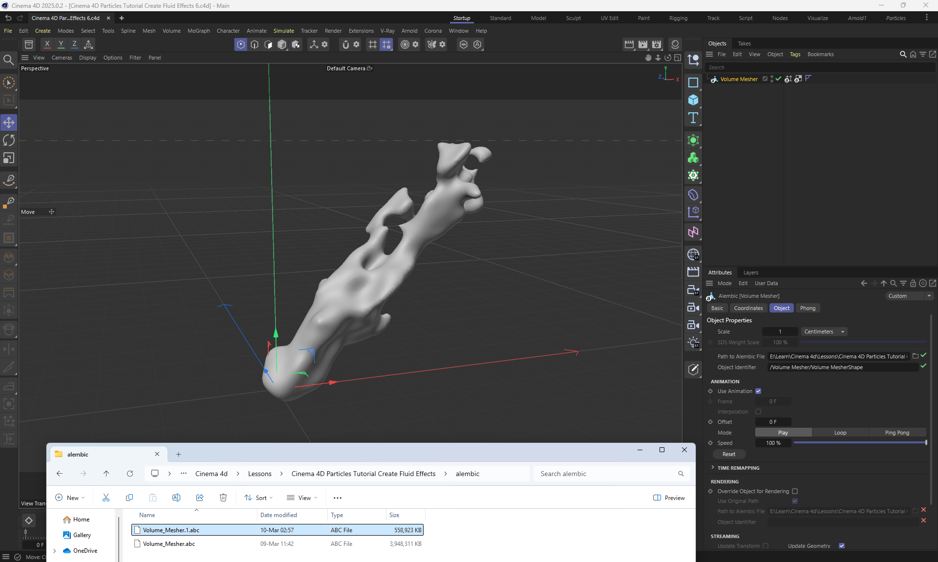Click the Render to Picture Viewer icon

coord(643,44)
